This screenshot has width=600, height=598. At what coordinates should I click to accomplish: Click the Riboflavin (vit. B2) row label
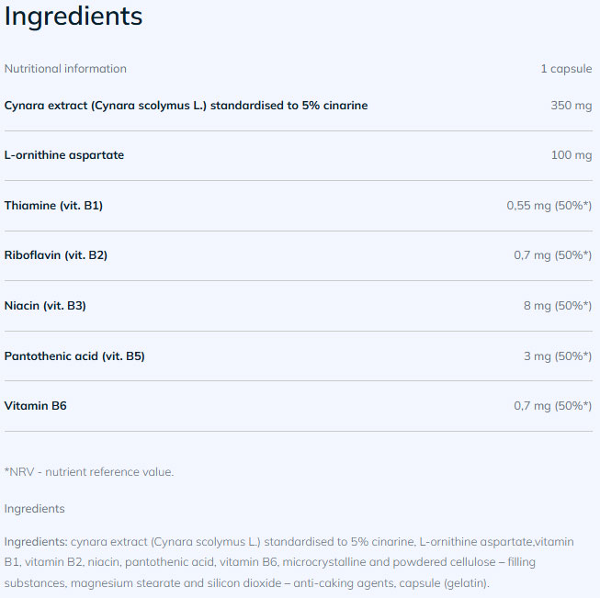click(x=56, y=255)
